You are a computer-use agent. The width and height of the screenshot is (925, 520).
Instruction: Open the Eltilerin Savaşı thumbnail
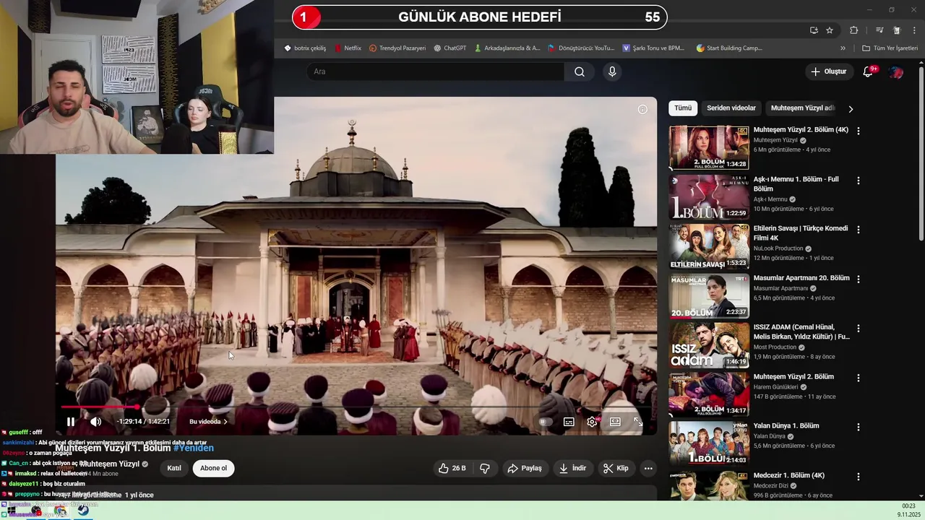709,246
